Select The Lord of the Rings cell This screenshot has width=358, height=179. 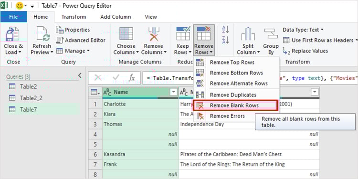249,164
